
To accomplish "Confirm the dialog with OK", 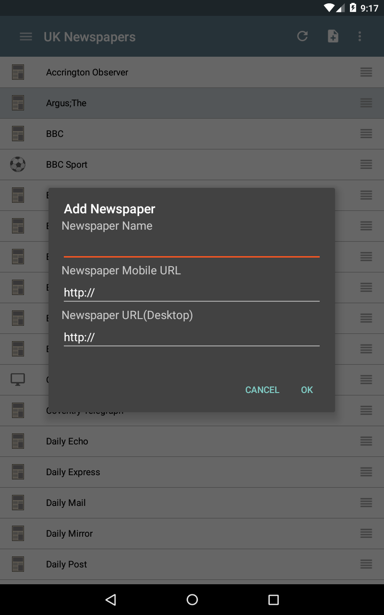I will click(x=307, y=390).
